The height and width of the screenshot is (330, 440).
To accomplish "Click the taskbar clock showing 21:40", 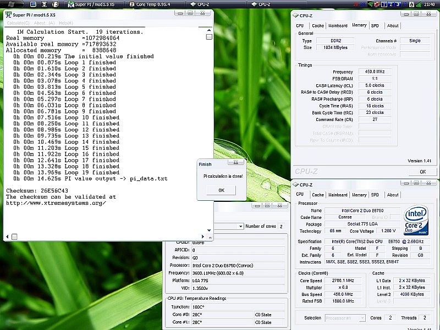I will tap(430, 4).
